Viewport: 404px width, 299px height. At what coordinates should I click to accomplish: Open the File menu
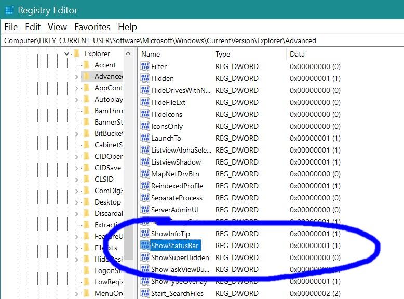[11, 27]
